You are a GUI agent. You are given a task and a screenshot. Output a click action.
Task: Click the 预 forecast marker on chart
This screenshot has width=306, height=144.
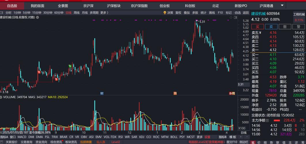pyautogui.click(x=175, y=94)
